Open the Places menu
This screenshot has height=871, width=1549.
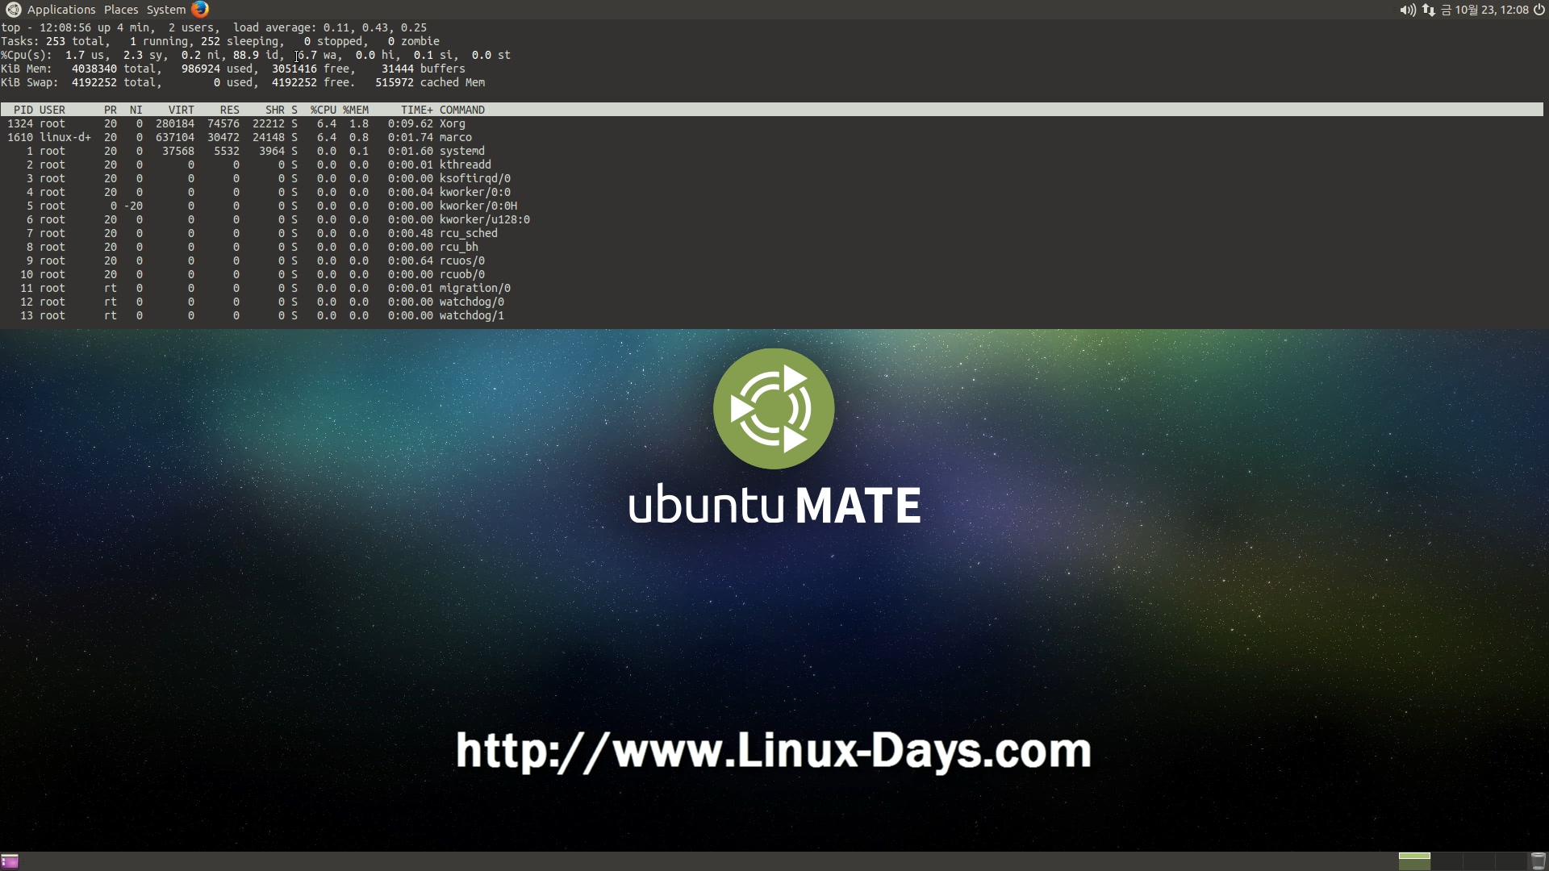pos(121,10)
